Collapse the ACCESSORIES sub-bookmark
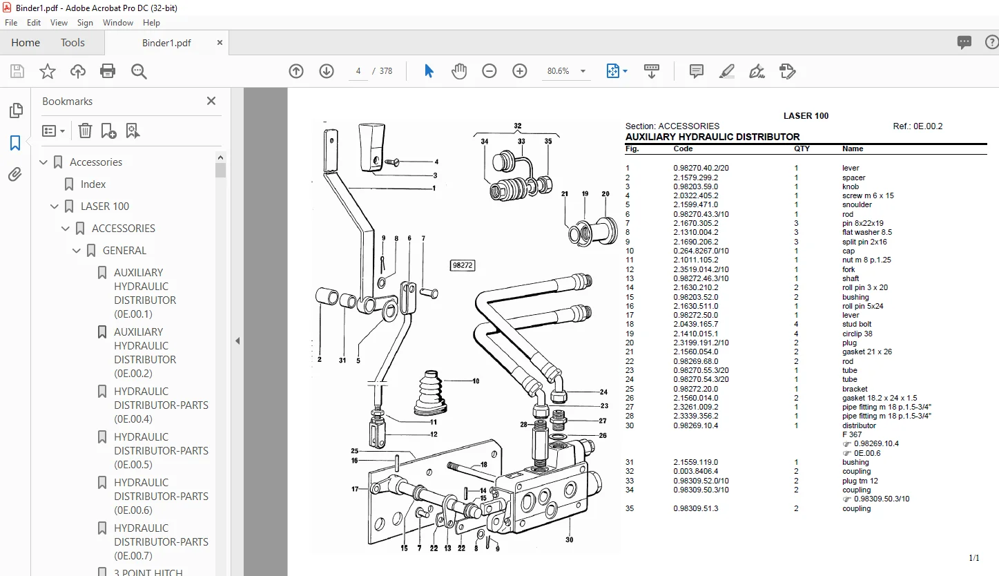This screenshot has height=576, width=999. tap(66, 229)
